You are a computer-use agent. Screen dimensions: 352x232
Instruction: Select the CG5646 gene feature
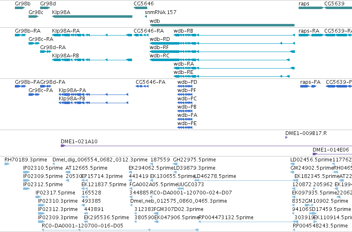tap(141, 8)
